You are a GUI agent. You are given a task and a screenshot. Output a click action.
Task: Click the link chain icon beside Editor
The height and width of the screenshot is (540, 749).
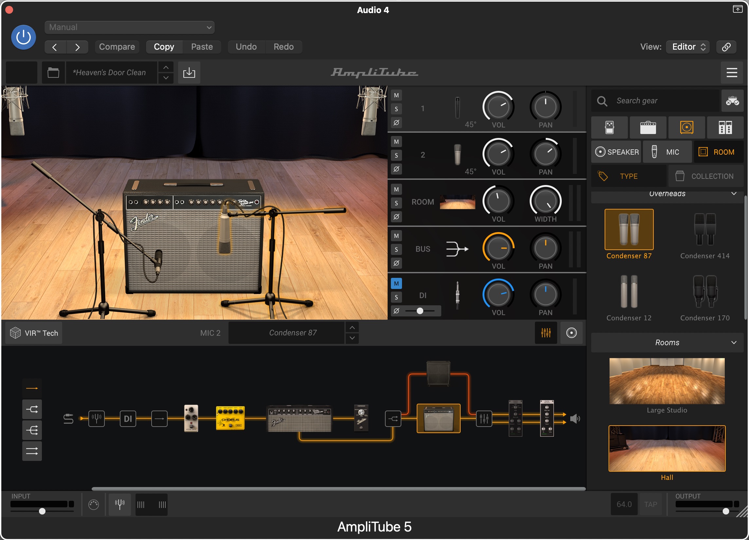coord(726,46)
